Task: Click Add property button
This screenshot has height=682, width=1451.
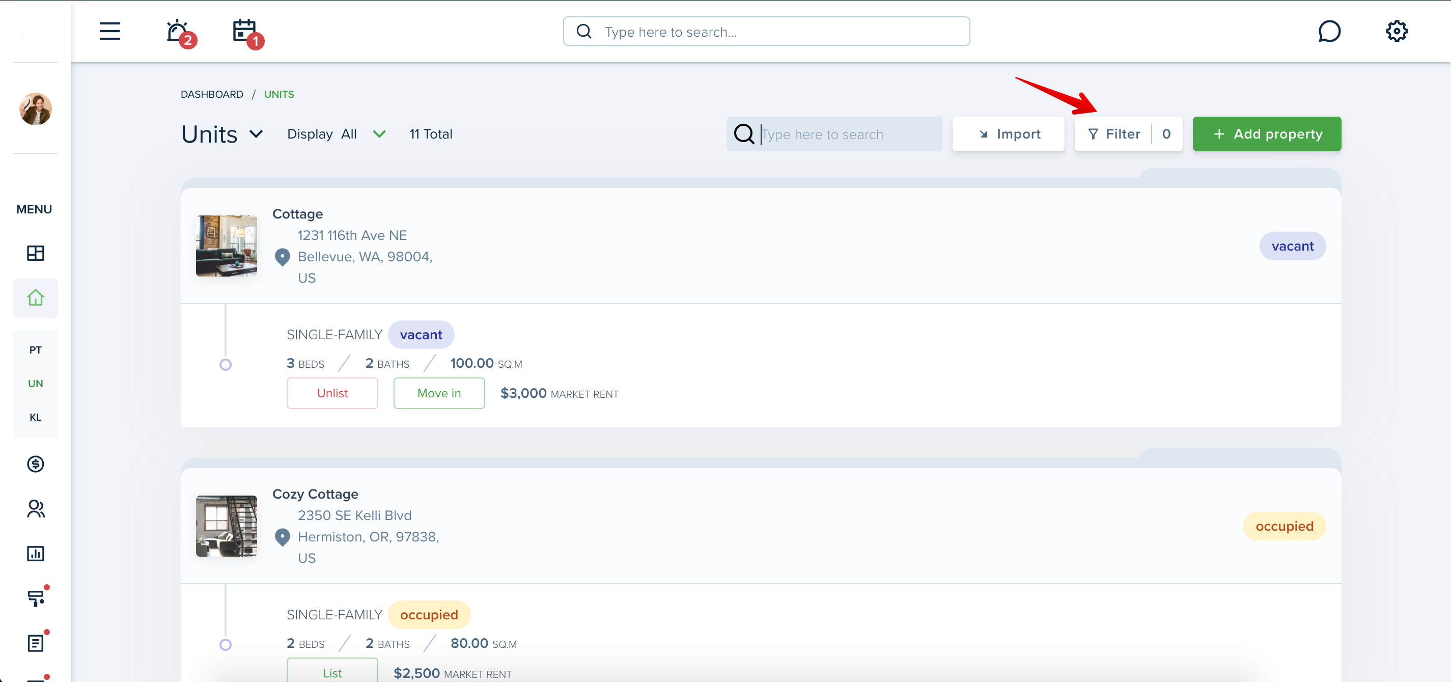Action: pyautogui.click(x=1267, y=134)
